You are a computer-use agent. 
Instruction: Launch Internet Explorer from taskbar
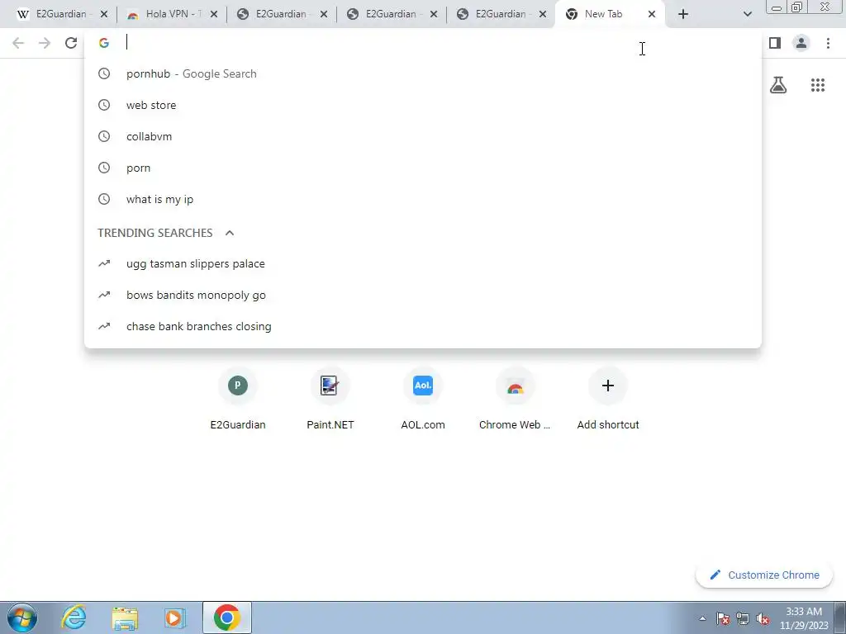[74, 617]
